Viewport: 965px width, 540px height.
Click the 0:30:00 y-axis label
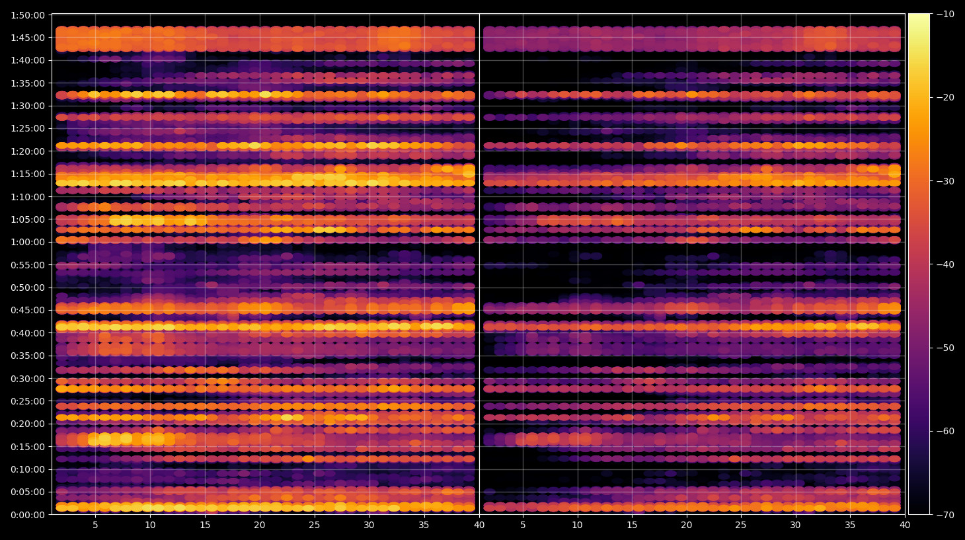[28, 379]
